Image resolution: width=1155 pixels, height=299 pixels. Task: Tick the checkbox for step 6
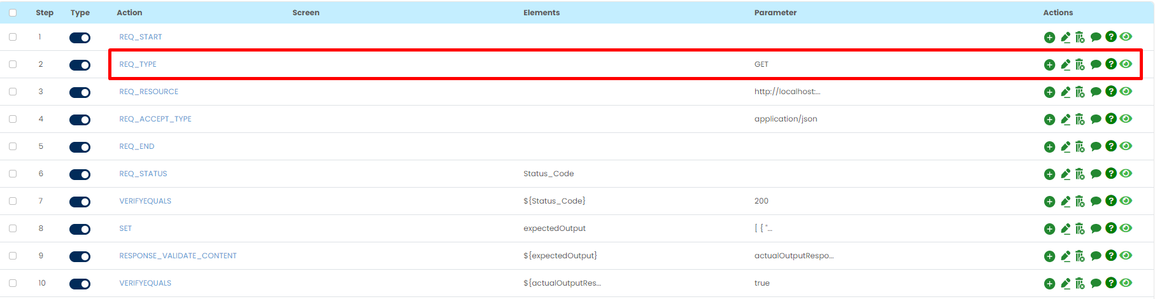point(13,174)
